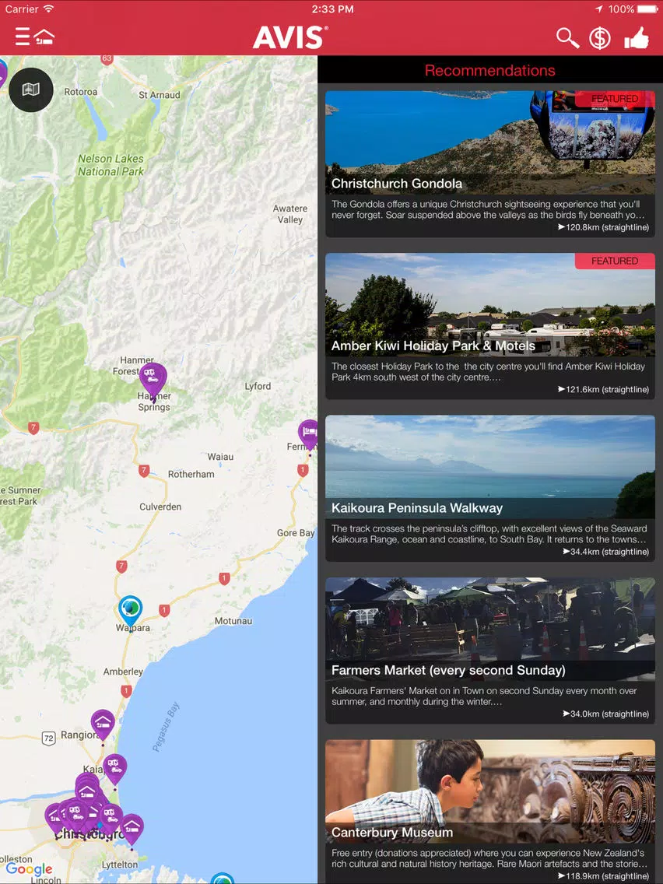Tap the Culverden map label
This screenshot has height=884, width=663.
point(160,507)
